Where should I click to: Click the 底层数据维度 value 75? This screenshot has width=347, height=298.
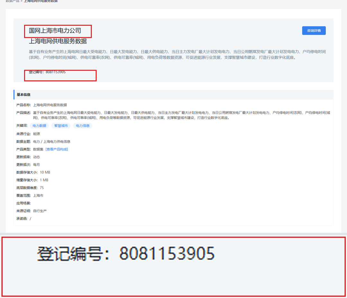42,188
